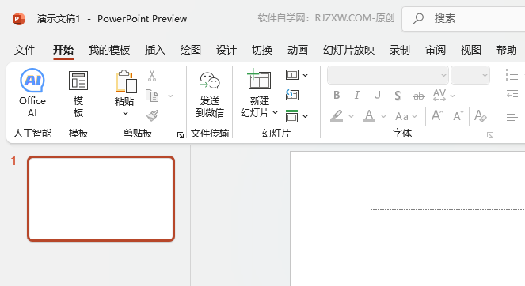525x286 pixels.
Task: Align text left in paragraph group
Action: pos(512,116)
